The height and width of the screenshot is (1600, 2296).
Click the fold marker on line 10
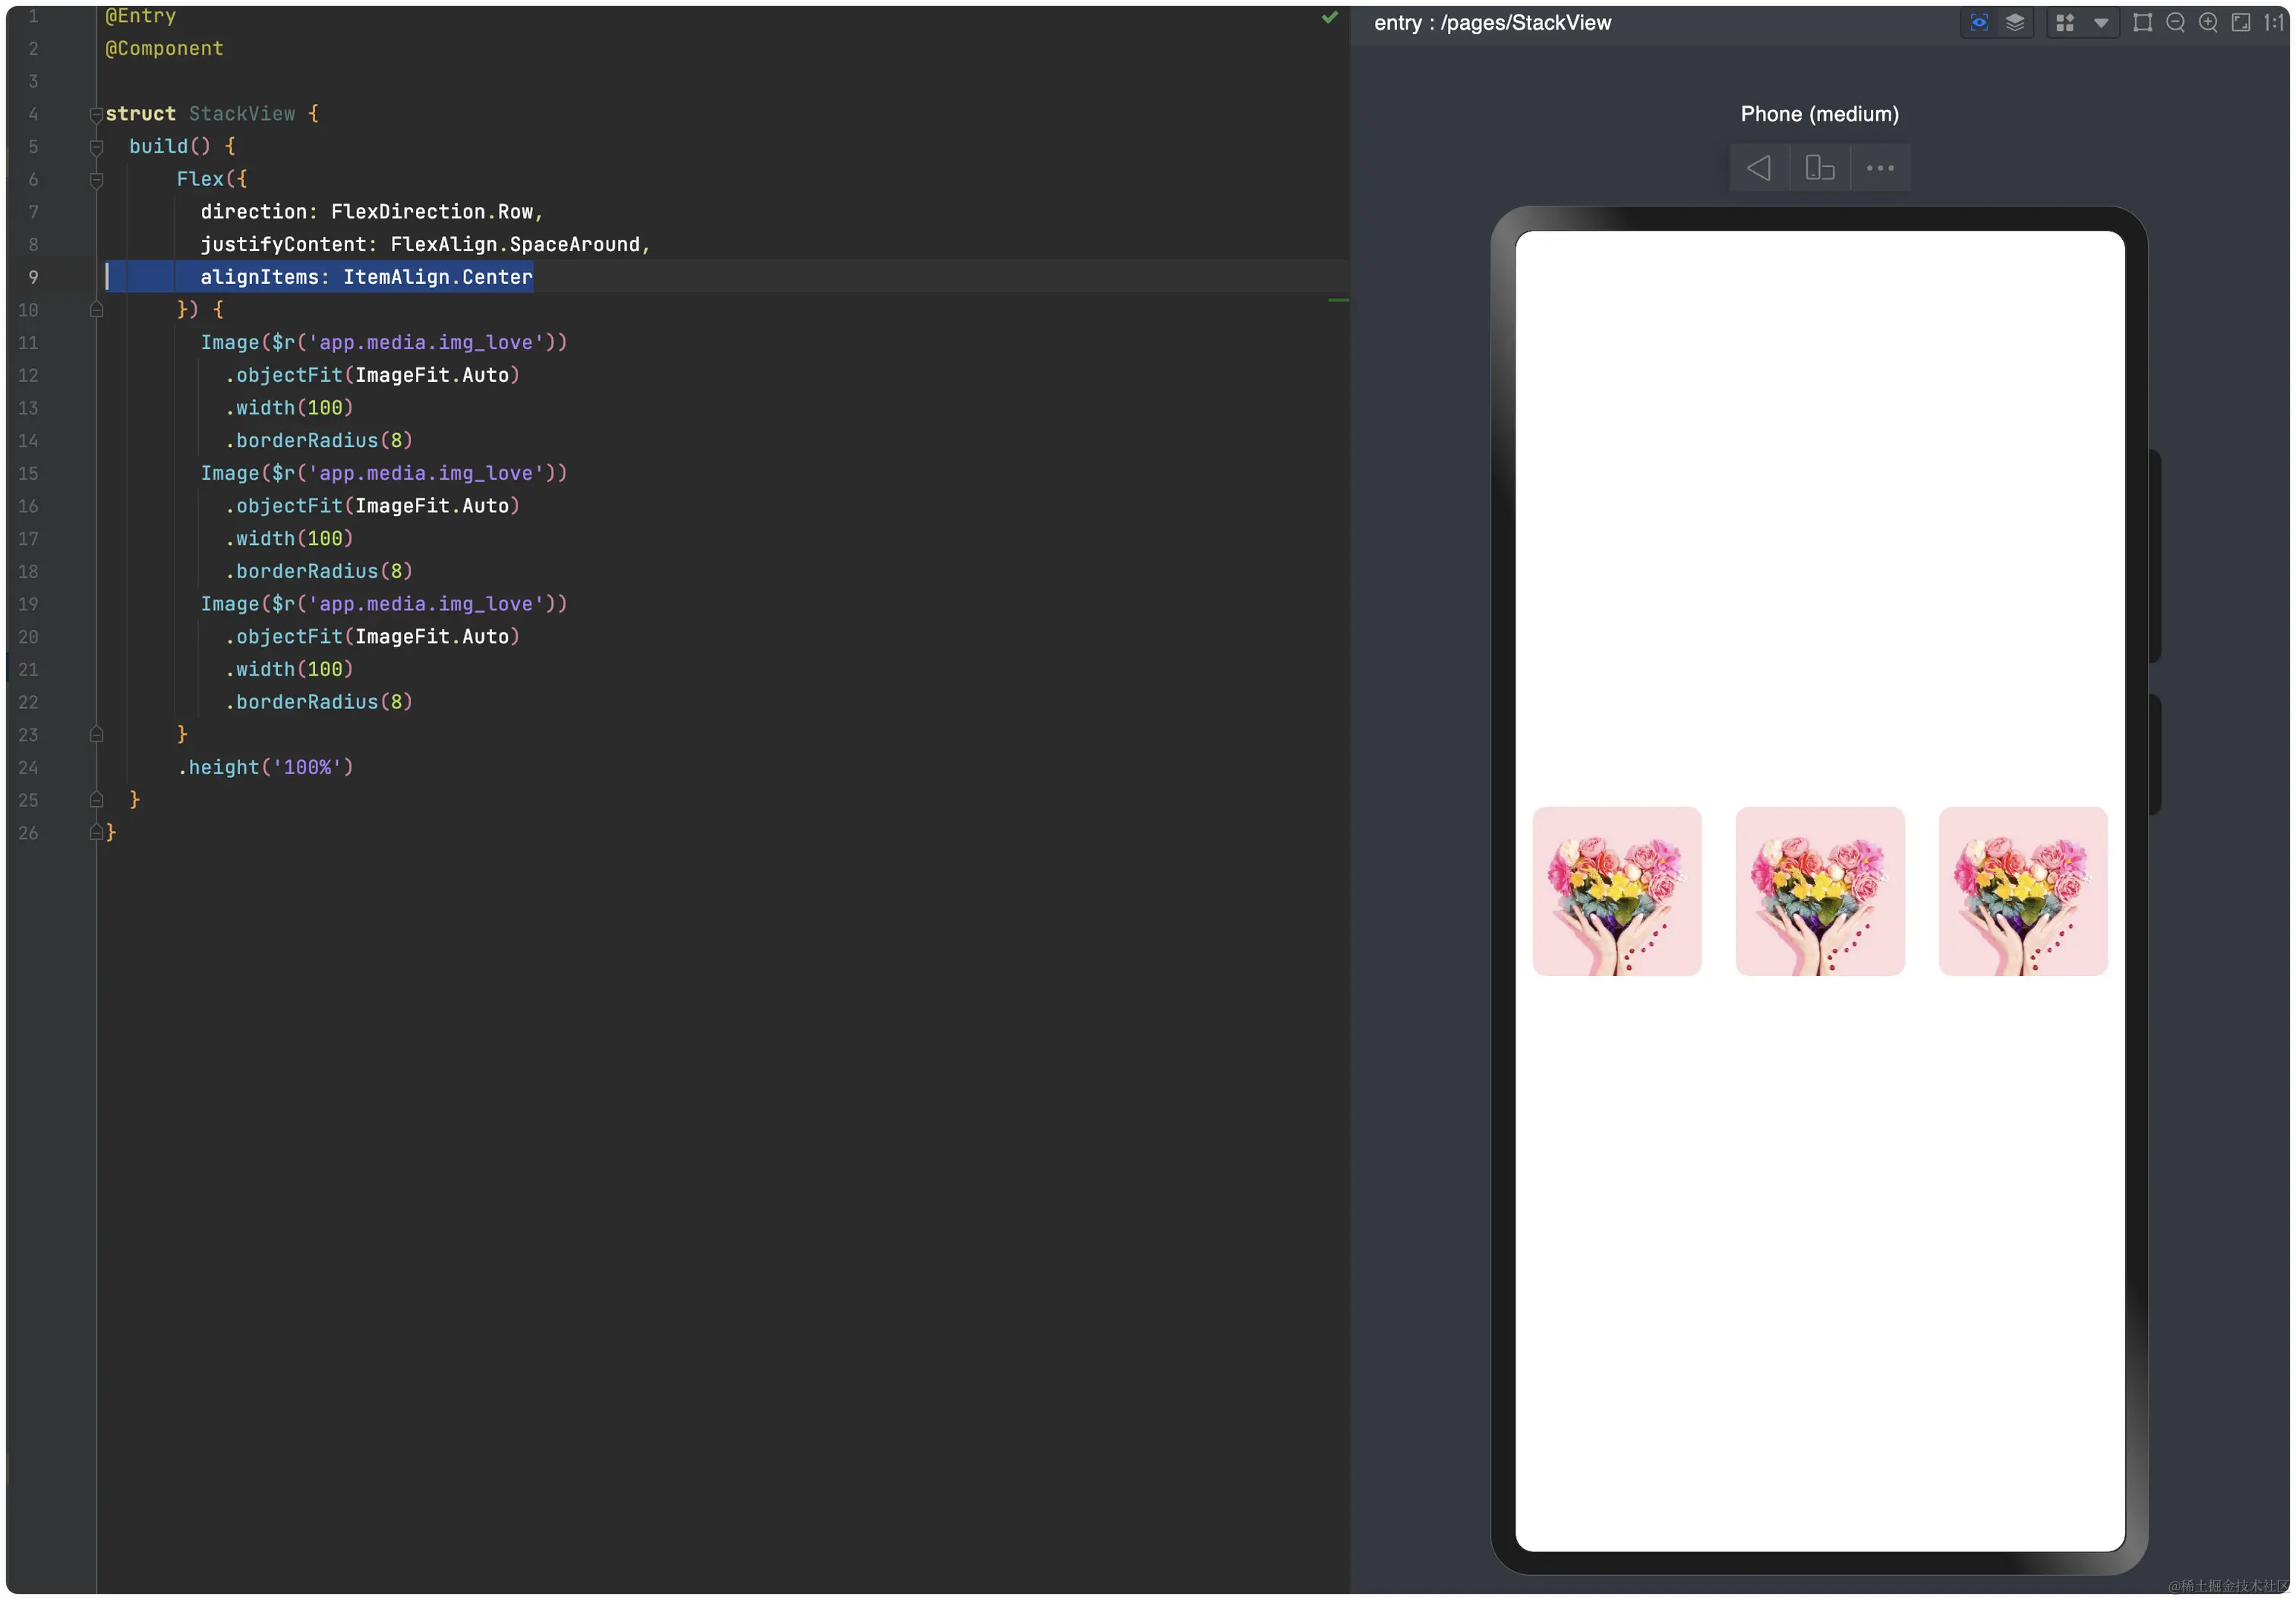[x=96, y=310]
